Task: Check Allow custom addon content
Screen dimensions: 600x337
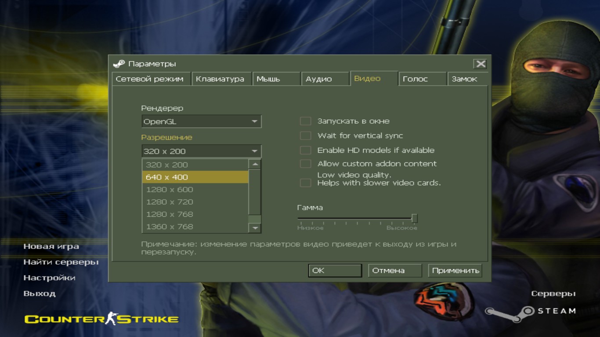Action: pos(305,164)
